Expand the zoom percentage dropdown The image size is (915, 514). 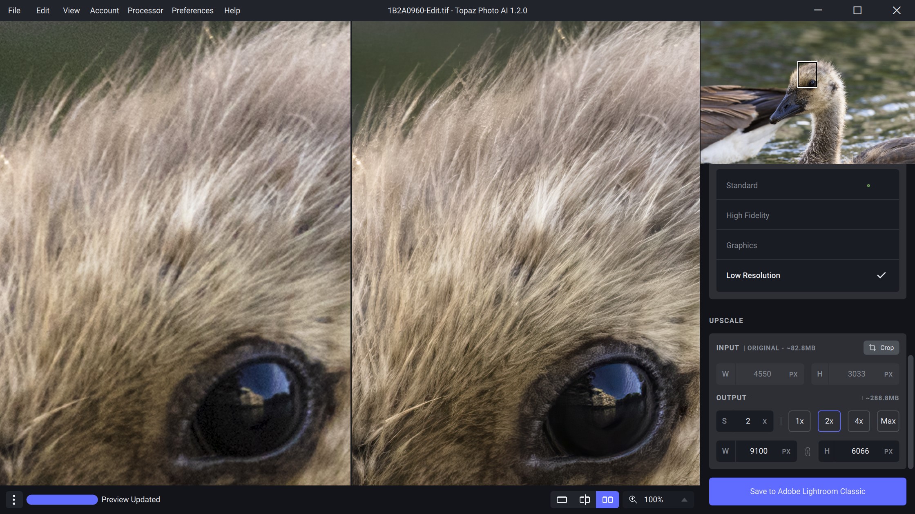pos(684,499)
